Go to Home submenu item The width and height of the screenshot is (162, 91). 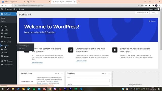[x=3, y=18]
